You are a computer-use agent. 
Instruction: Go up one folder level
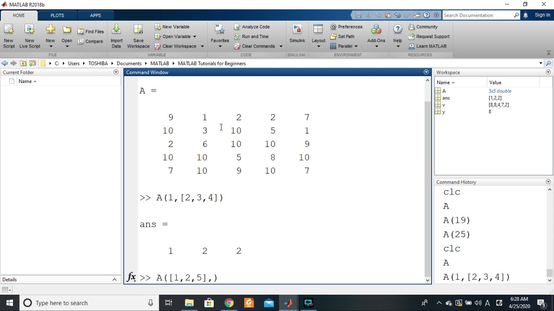pyautogui.click(x=23, y=63)
